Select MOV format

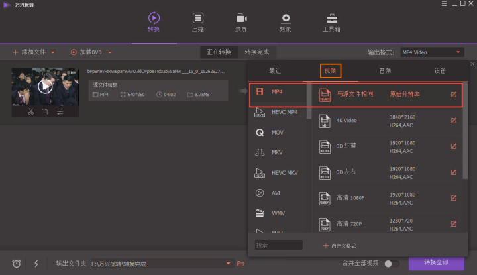point(278,133)
